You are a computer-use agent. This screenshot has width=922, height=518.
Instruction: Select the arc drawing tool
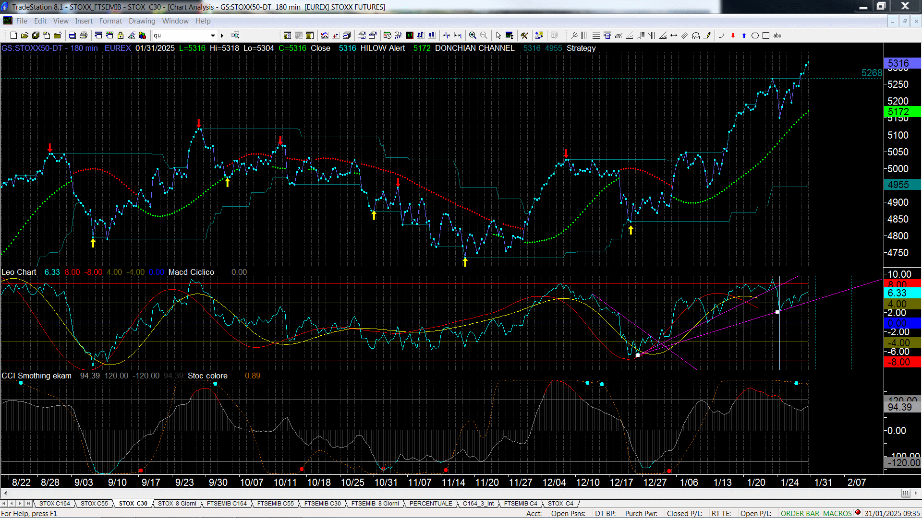tap(696, 35)
